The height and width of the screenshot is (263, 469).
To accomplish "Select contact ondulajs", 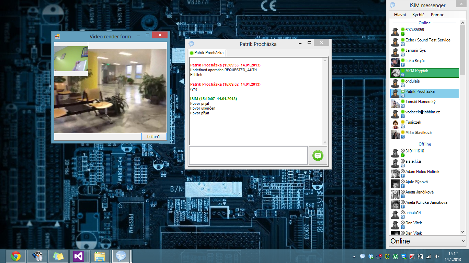I will click(425, 83).
